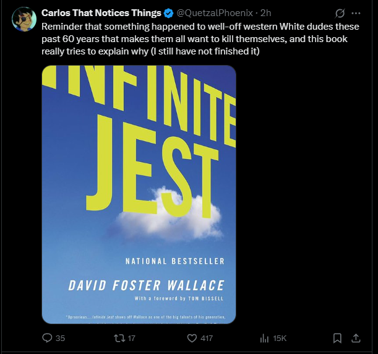Click the 17 reposts count
This screenshot has width=378, height=354.
coord(132,339)
